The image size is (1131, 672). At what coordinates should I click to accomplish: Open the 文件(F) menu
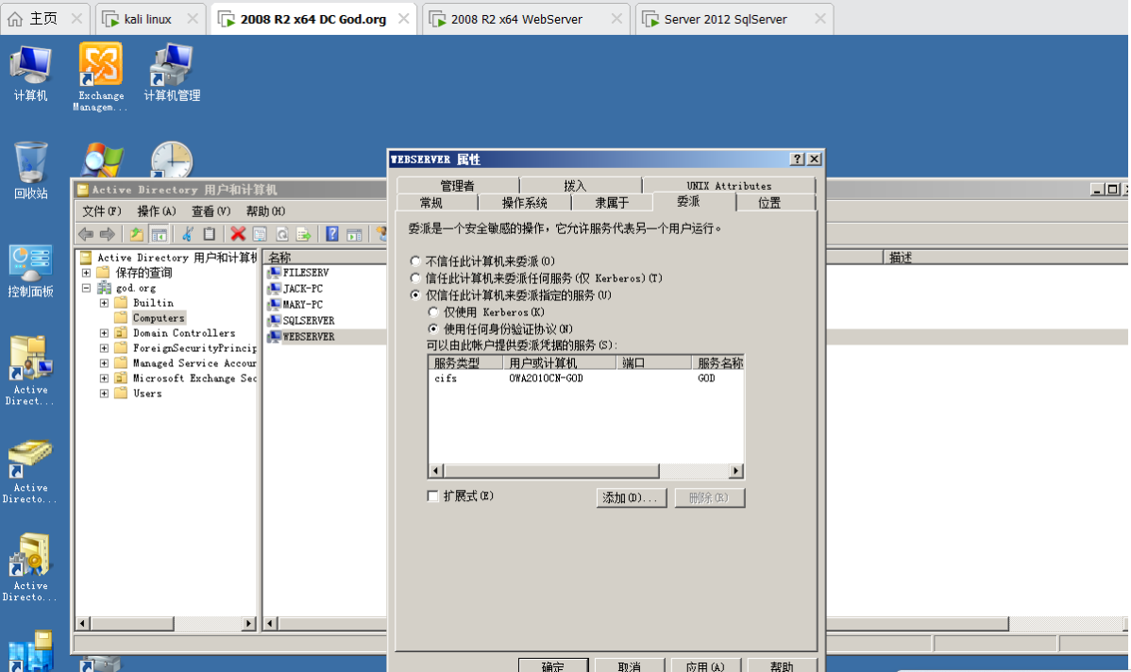[101, 211]
